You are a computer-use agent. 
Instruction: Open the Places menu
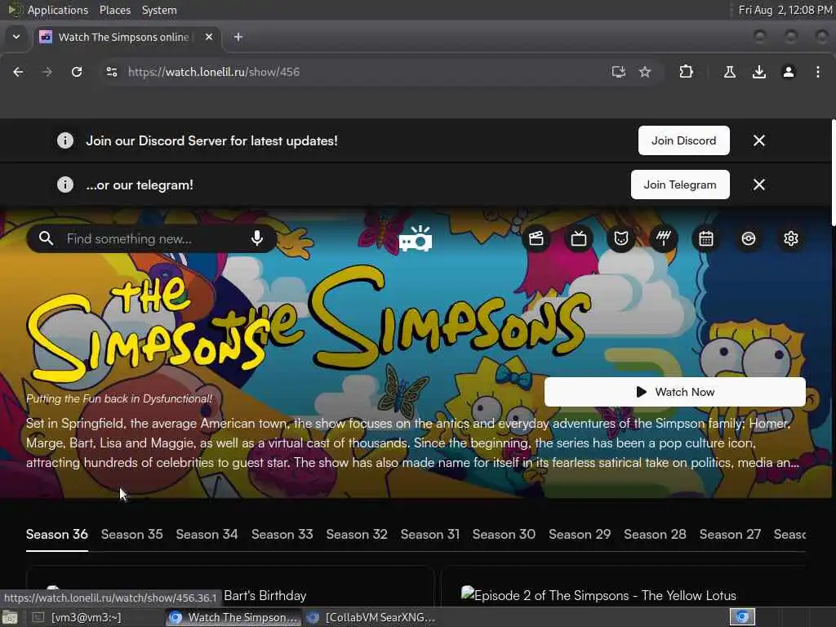[114, 10]
